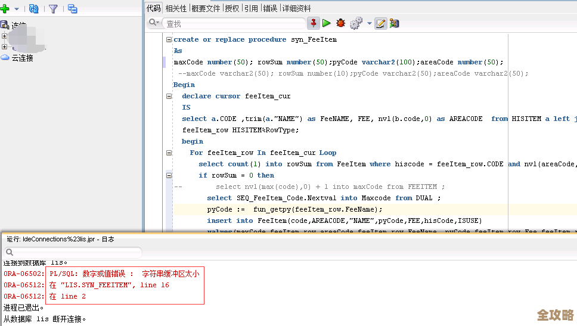577x326 pixels.
Task: Collapse the if rowSum = 0 block
Action: coord(169,175)
